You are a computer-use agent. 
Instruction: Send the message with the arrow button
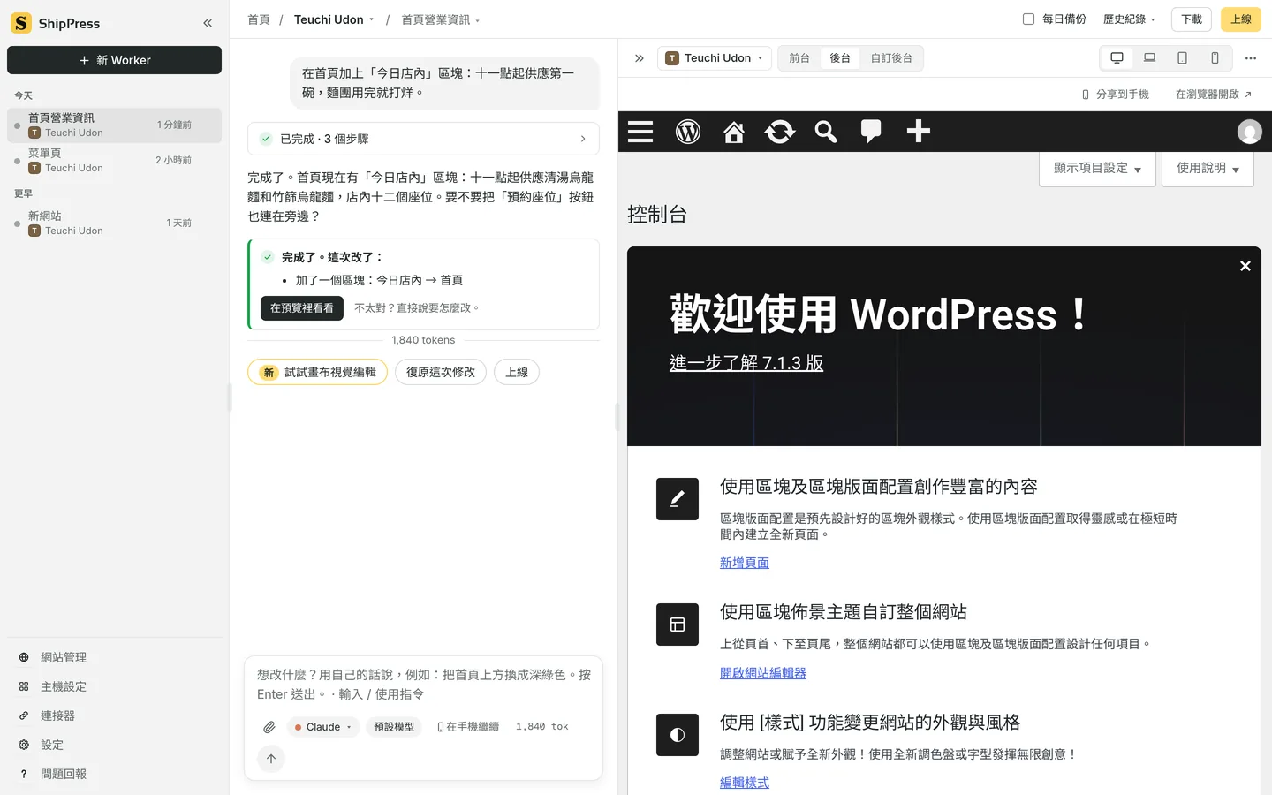[x=271, y=759]
